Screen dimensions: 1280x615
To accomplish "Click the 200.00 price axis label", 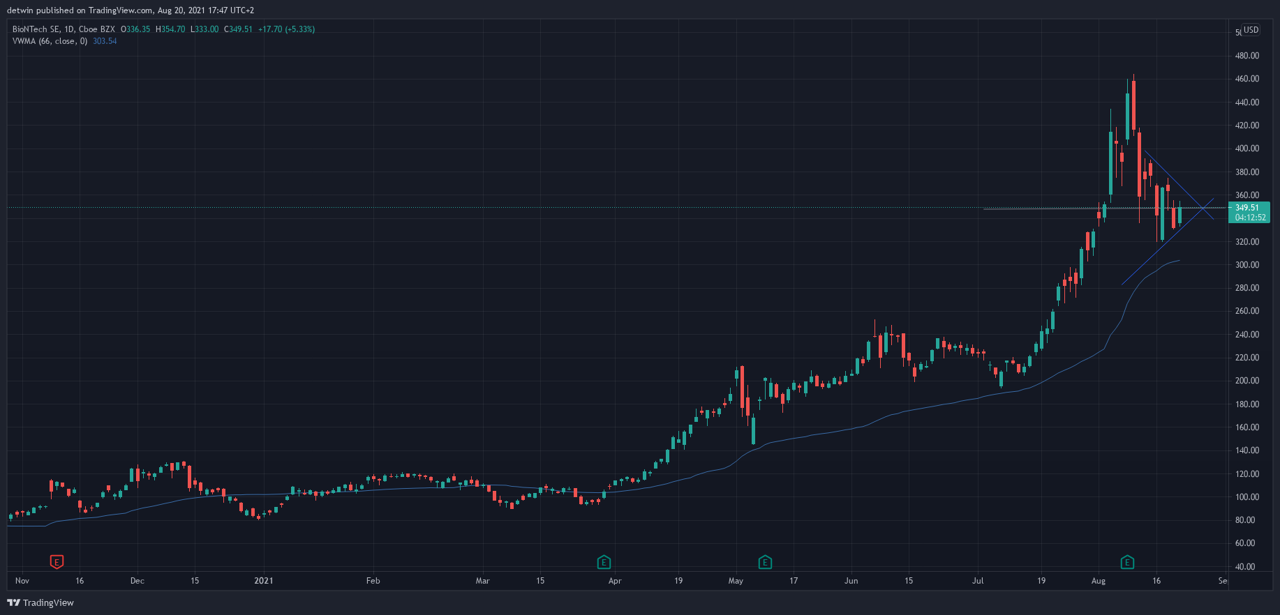I will coord(1247,381).
